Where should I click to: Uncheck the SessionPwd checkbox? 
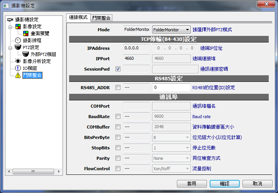[118, 69]
